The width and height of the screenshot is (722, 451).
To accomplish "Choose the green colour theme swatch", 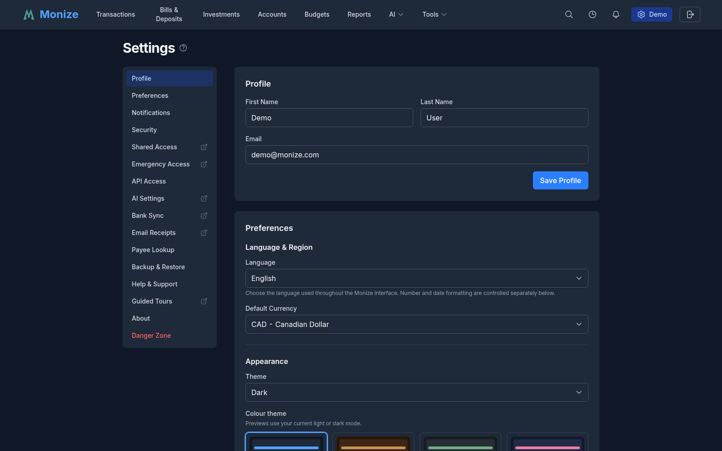I will pos(460,442).
